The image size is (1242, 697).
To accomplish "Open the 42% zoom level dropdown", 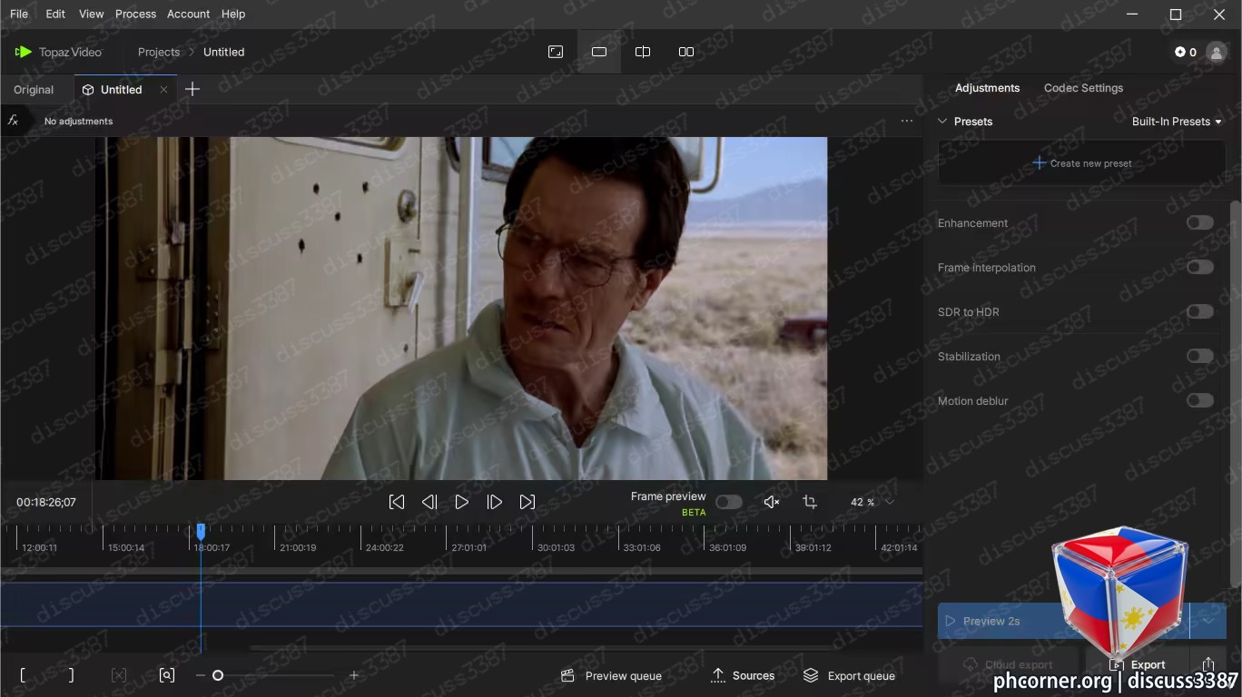I will point(872,502).
